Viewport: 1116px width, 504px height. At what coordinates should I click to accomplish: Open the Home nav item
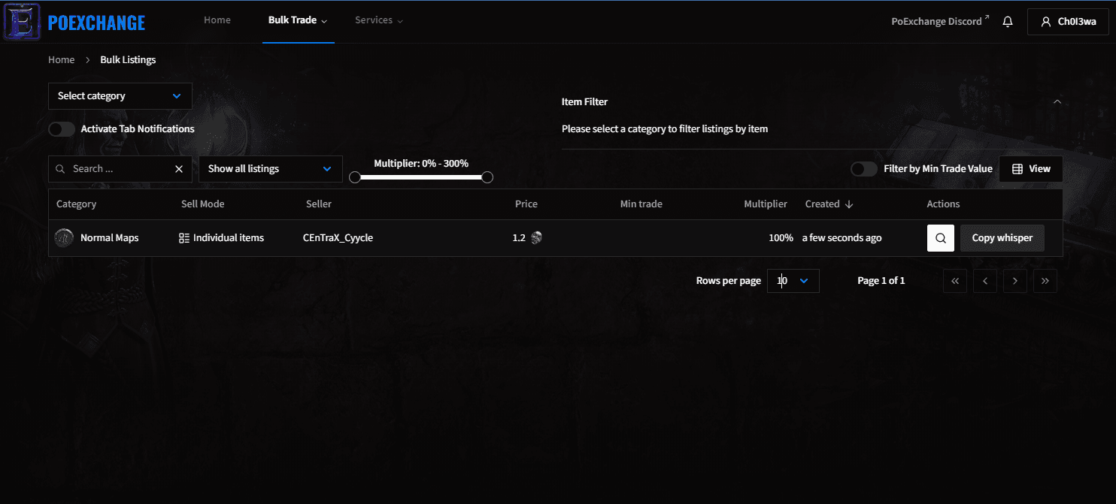pyautogui.click(x=217, y=20)
